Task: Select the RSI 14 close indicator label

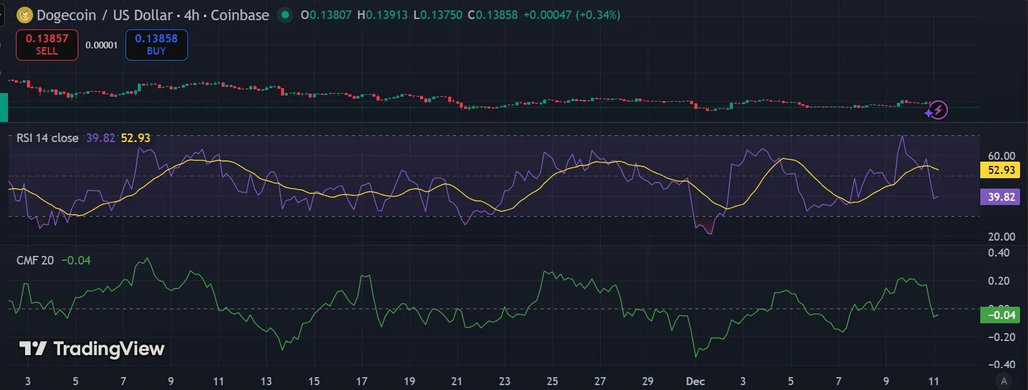Action: click(47, 138)
